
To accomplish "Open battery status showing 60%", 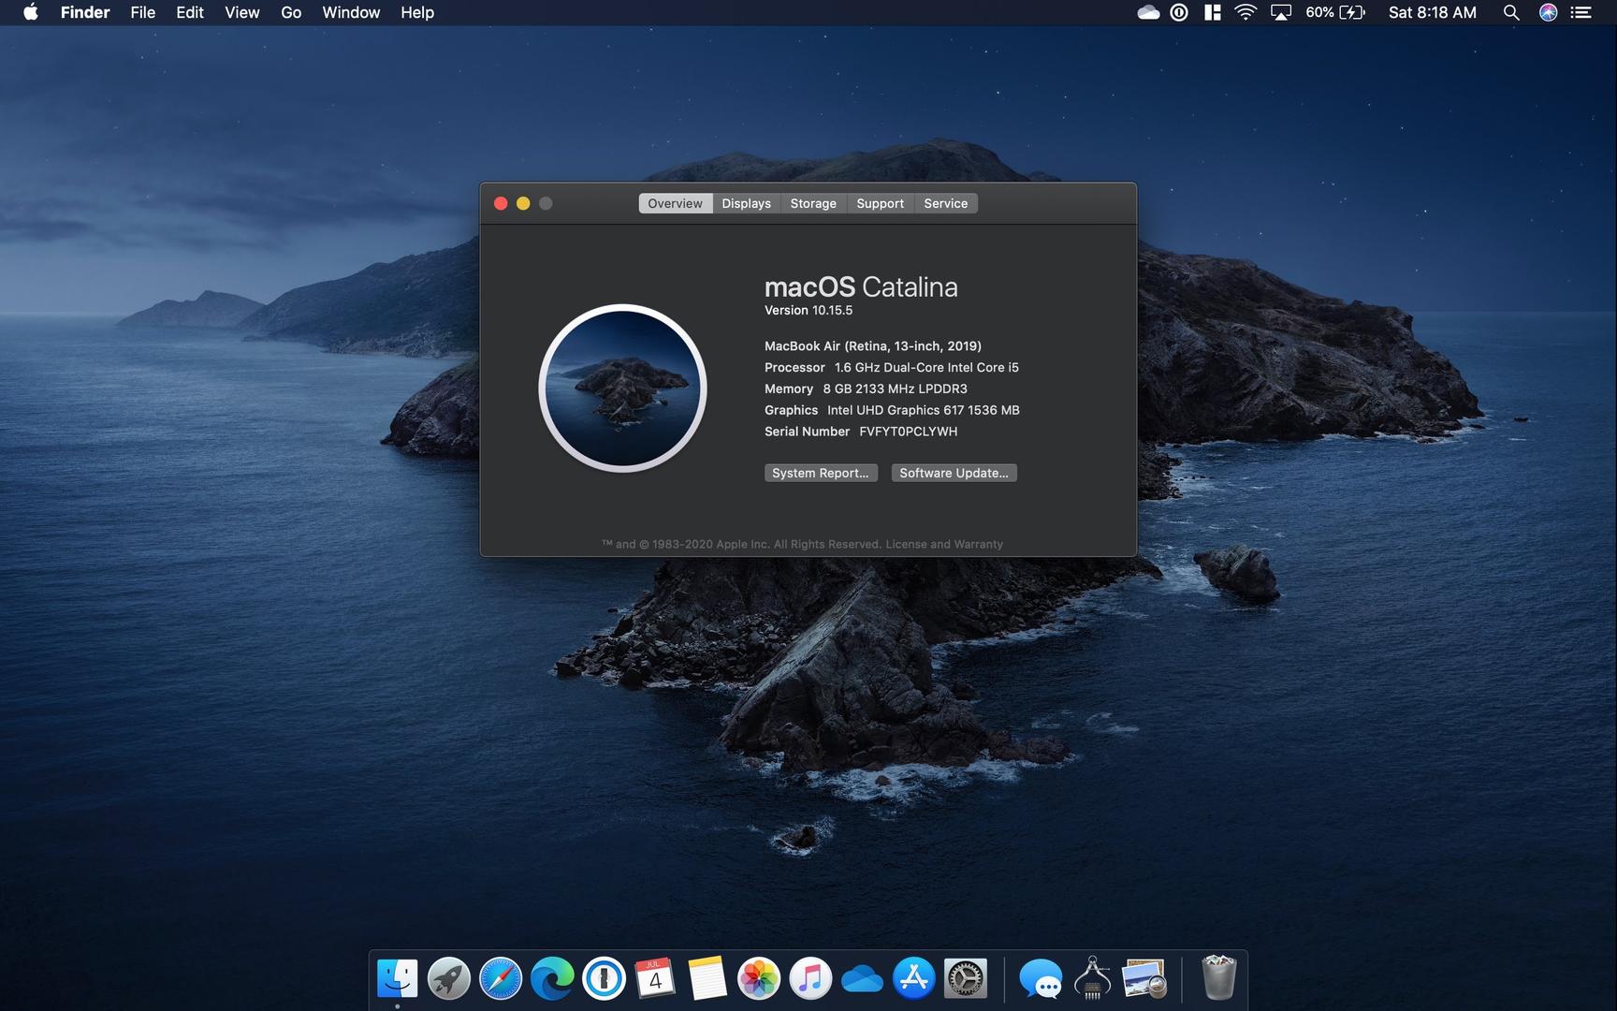I will click(1335, 12).
